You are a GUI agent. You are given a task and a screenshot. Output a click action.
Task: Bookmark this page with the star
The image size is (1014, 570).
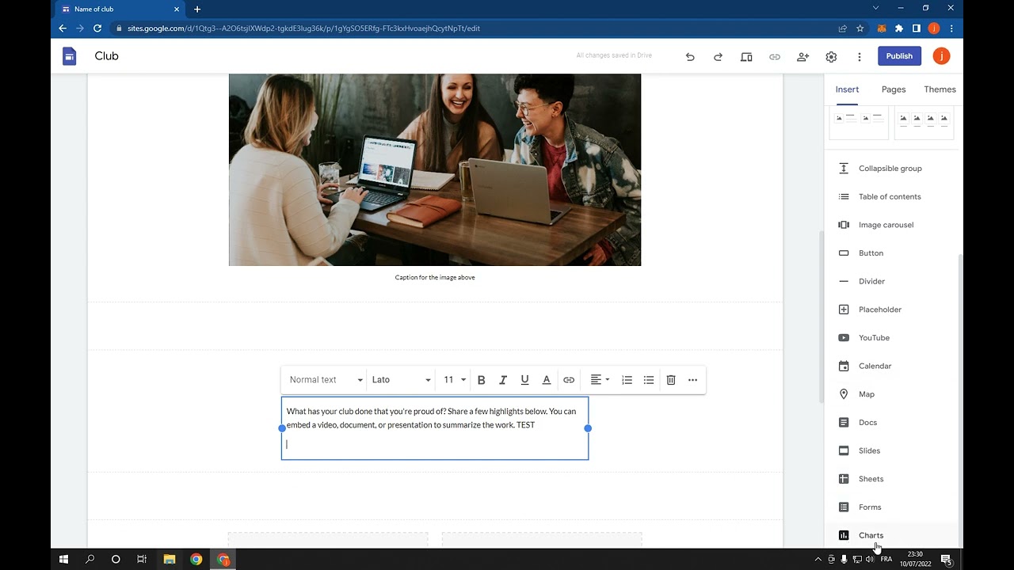coord(860,28)
